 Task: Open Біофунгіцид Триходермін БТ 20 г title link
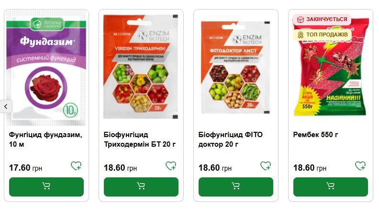[x=140, y=139]
